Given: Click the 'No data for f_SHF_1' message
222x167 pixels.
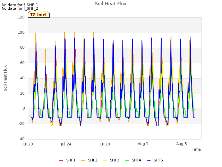Looking at the screenshot, I should 20,5.
